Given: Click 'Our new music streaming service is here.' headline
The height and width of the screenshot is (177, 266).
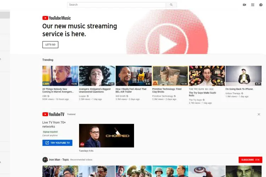Looking at the screenshot, I should tap(79, 30).
